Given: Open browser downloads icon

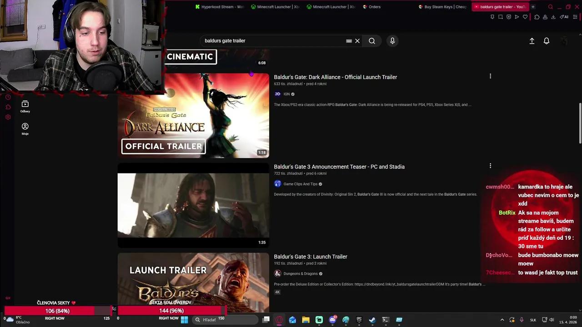Looking at the screenshot, I should coord(553,17).
